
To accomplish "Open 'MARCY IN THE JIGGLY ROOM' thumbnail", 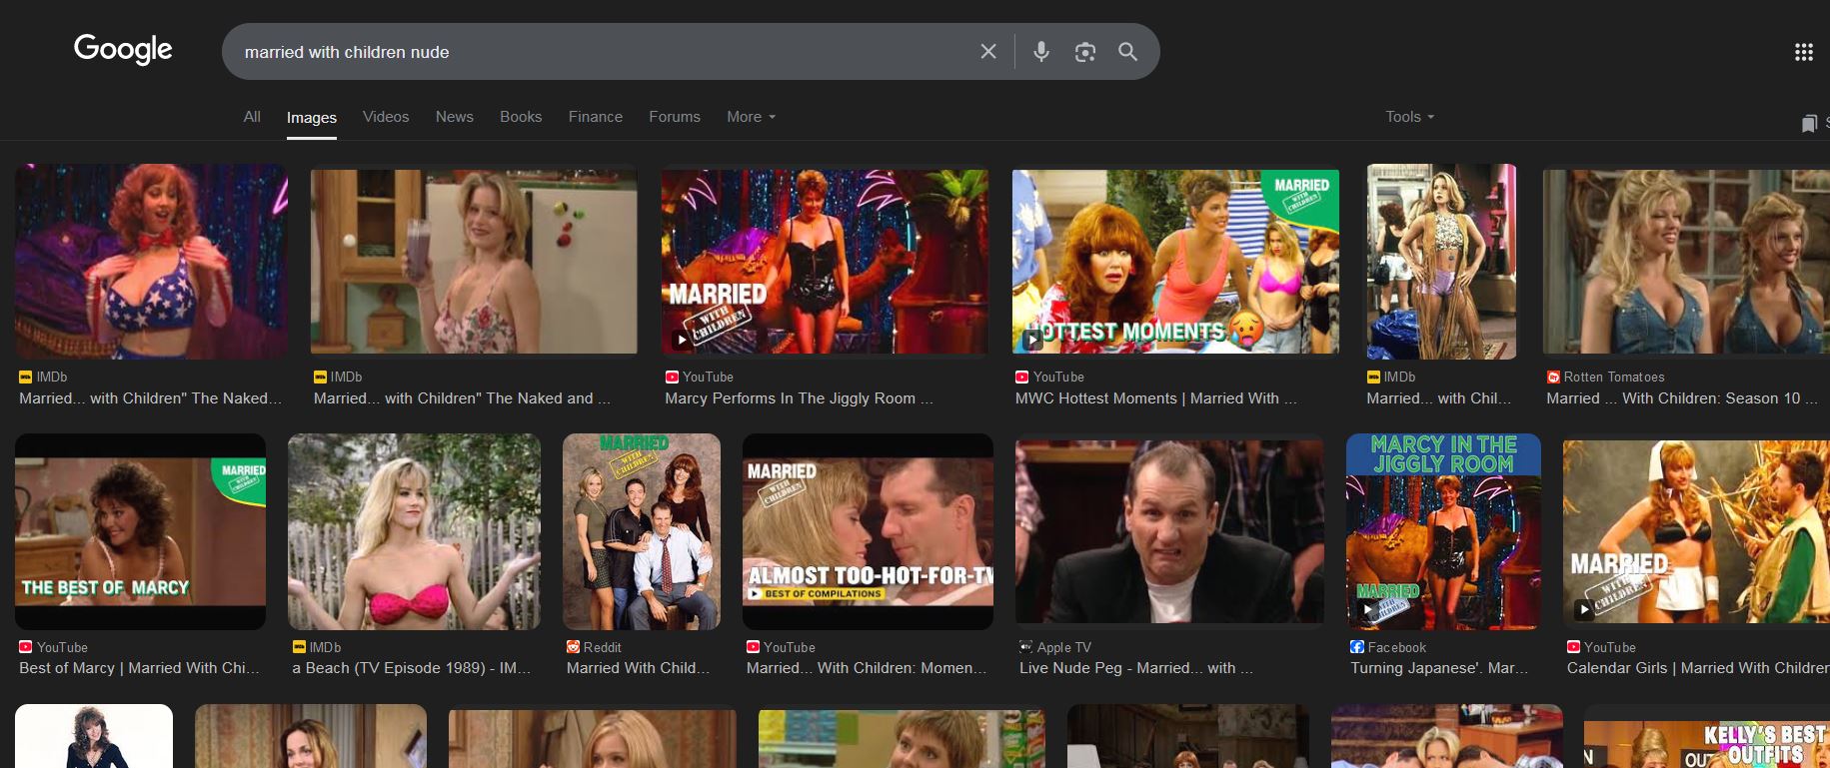I will click(1443, 531).
